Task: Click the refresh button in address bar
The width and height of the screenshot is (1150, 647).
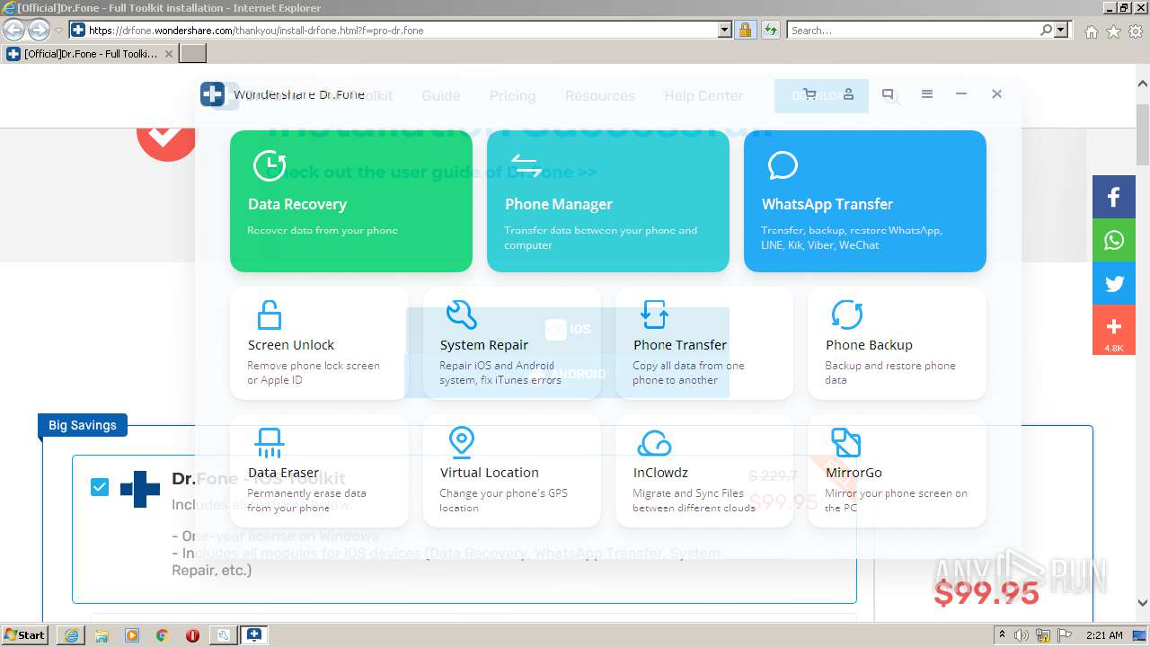Action: (x=770, y=30)
